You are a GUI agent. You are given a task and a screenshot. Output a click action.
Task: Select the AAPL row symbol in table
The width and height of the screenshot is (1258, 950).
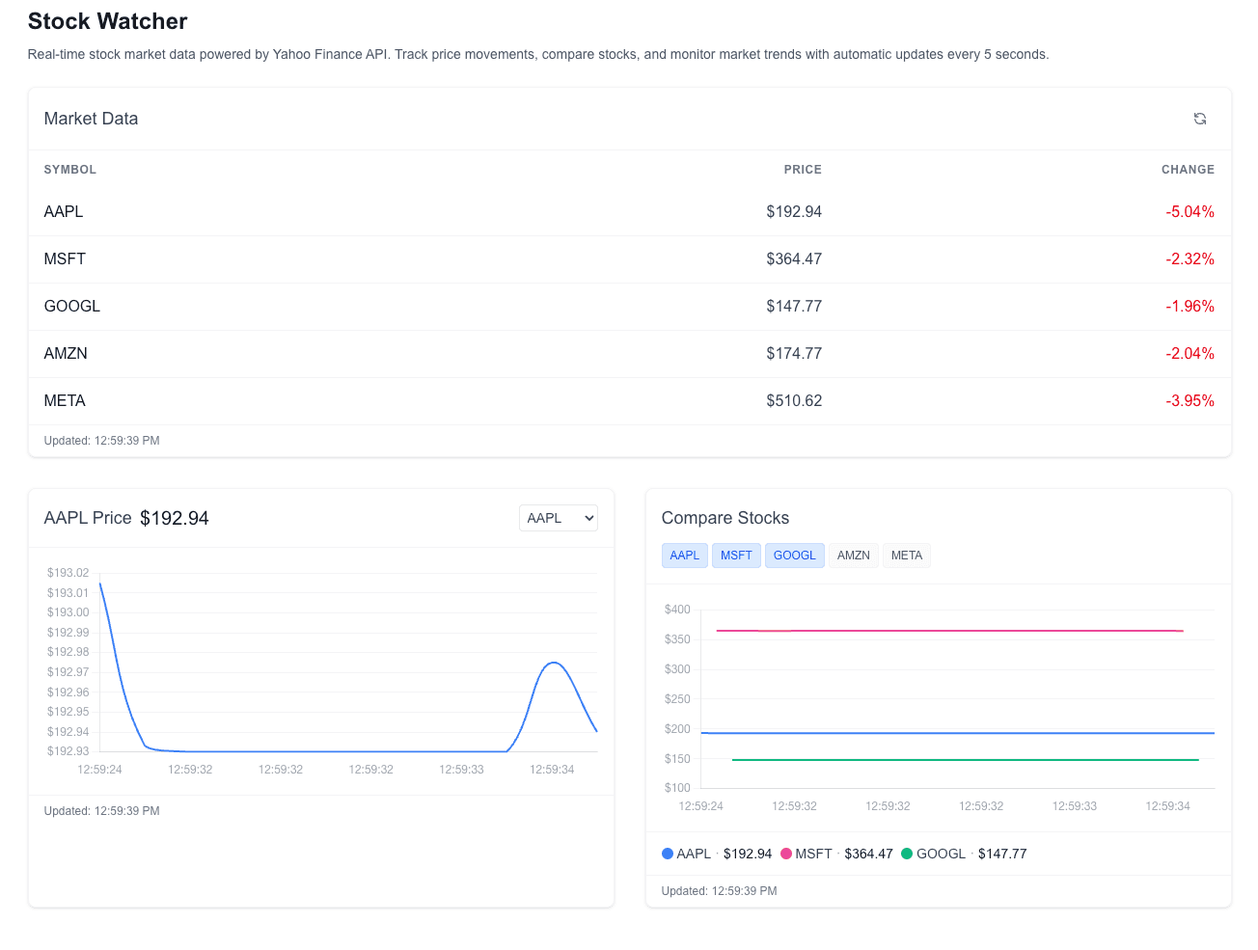[64, 211]
